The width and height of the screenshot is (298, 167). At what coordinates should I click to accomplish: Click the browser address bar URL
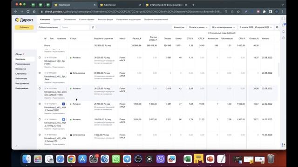(x=133, y=12)
